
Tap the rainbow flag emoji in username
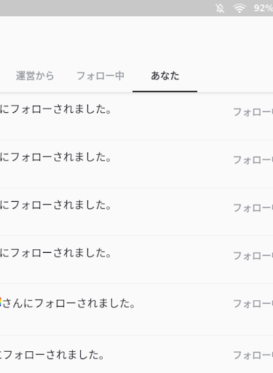[1, 302]
